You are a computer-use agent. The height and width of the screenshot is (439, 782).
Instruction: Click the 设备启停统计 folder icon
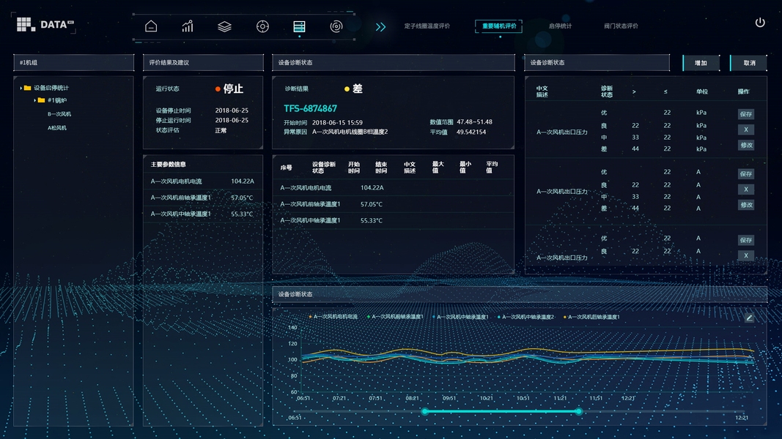coord(27,88)
